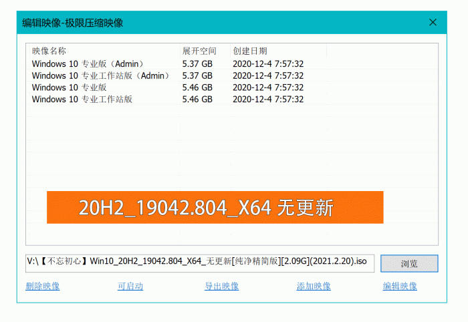Select Windows 10 专业工作站版（Admin）entry

(x=100, y=75)
